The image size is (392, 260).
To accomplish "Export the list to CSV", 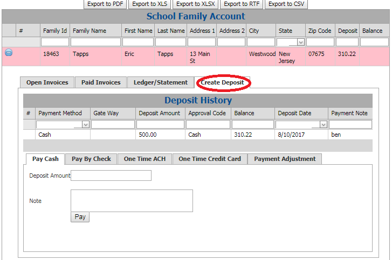I will [x=286, y=4].
